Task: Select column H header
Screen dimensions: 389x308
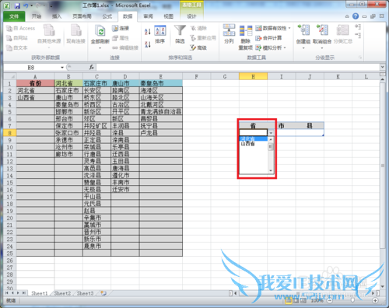Action: (x=253, y=76)
